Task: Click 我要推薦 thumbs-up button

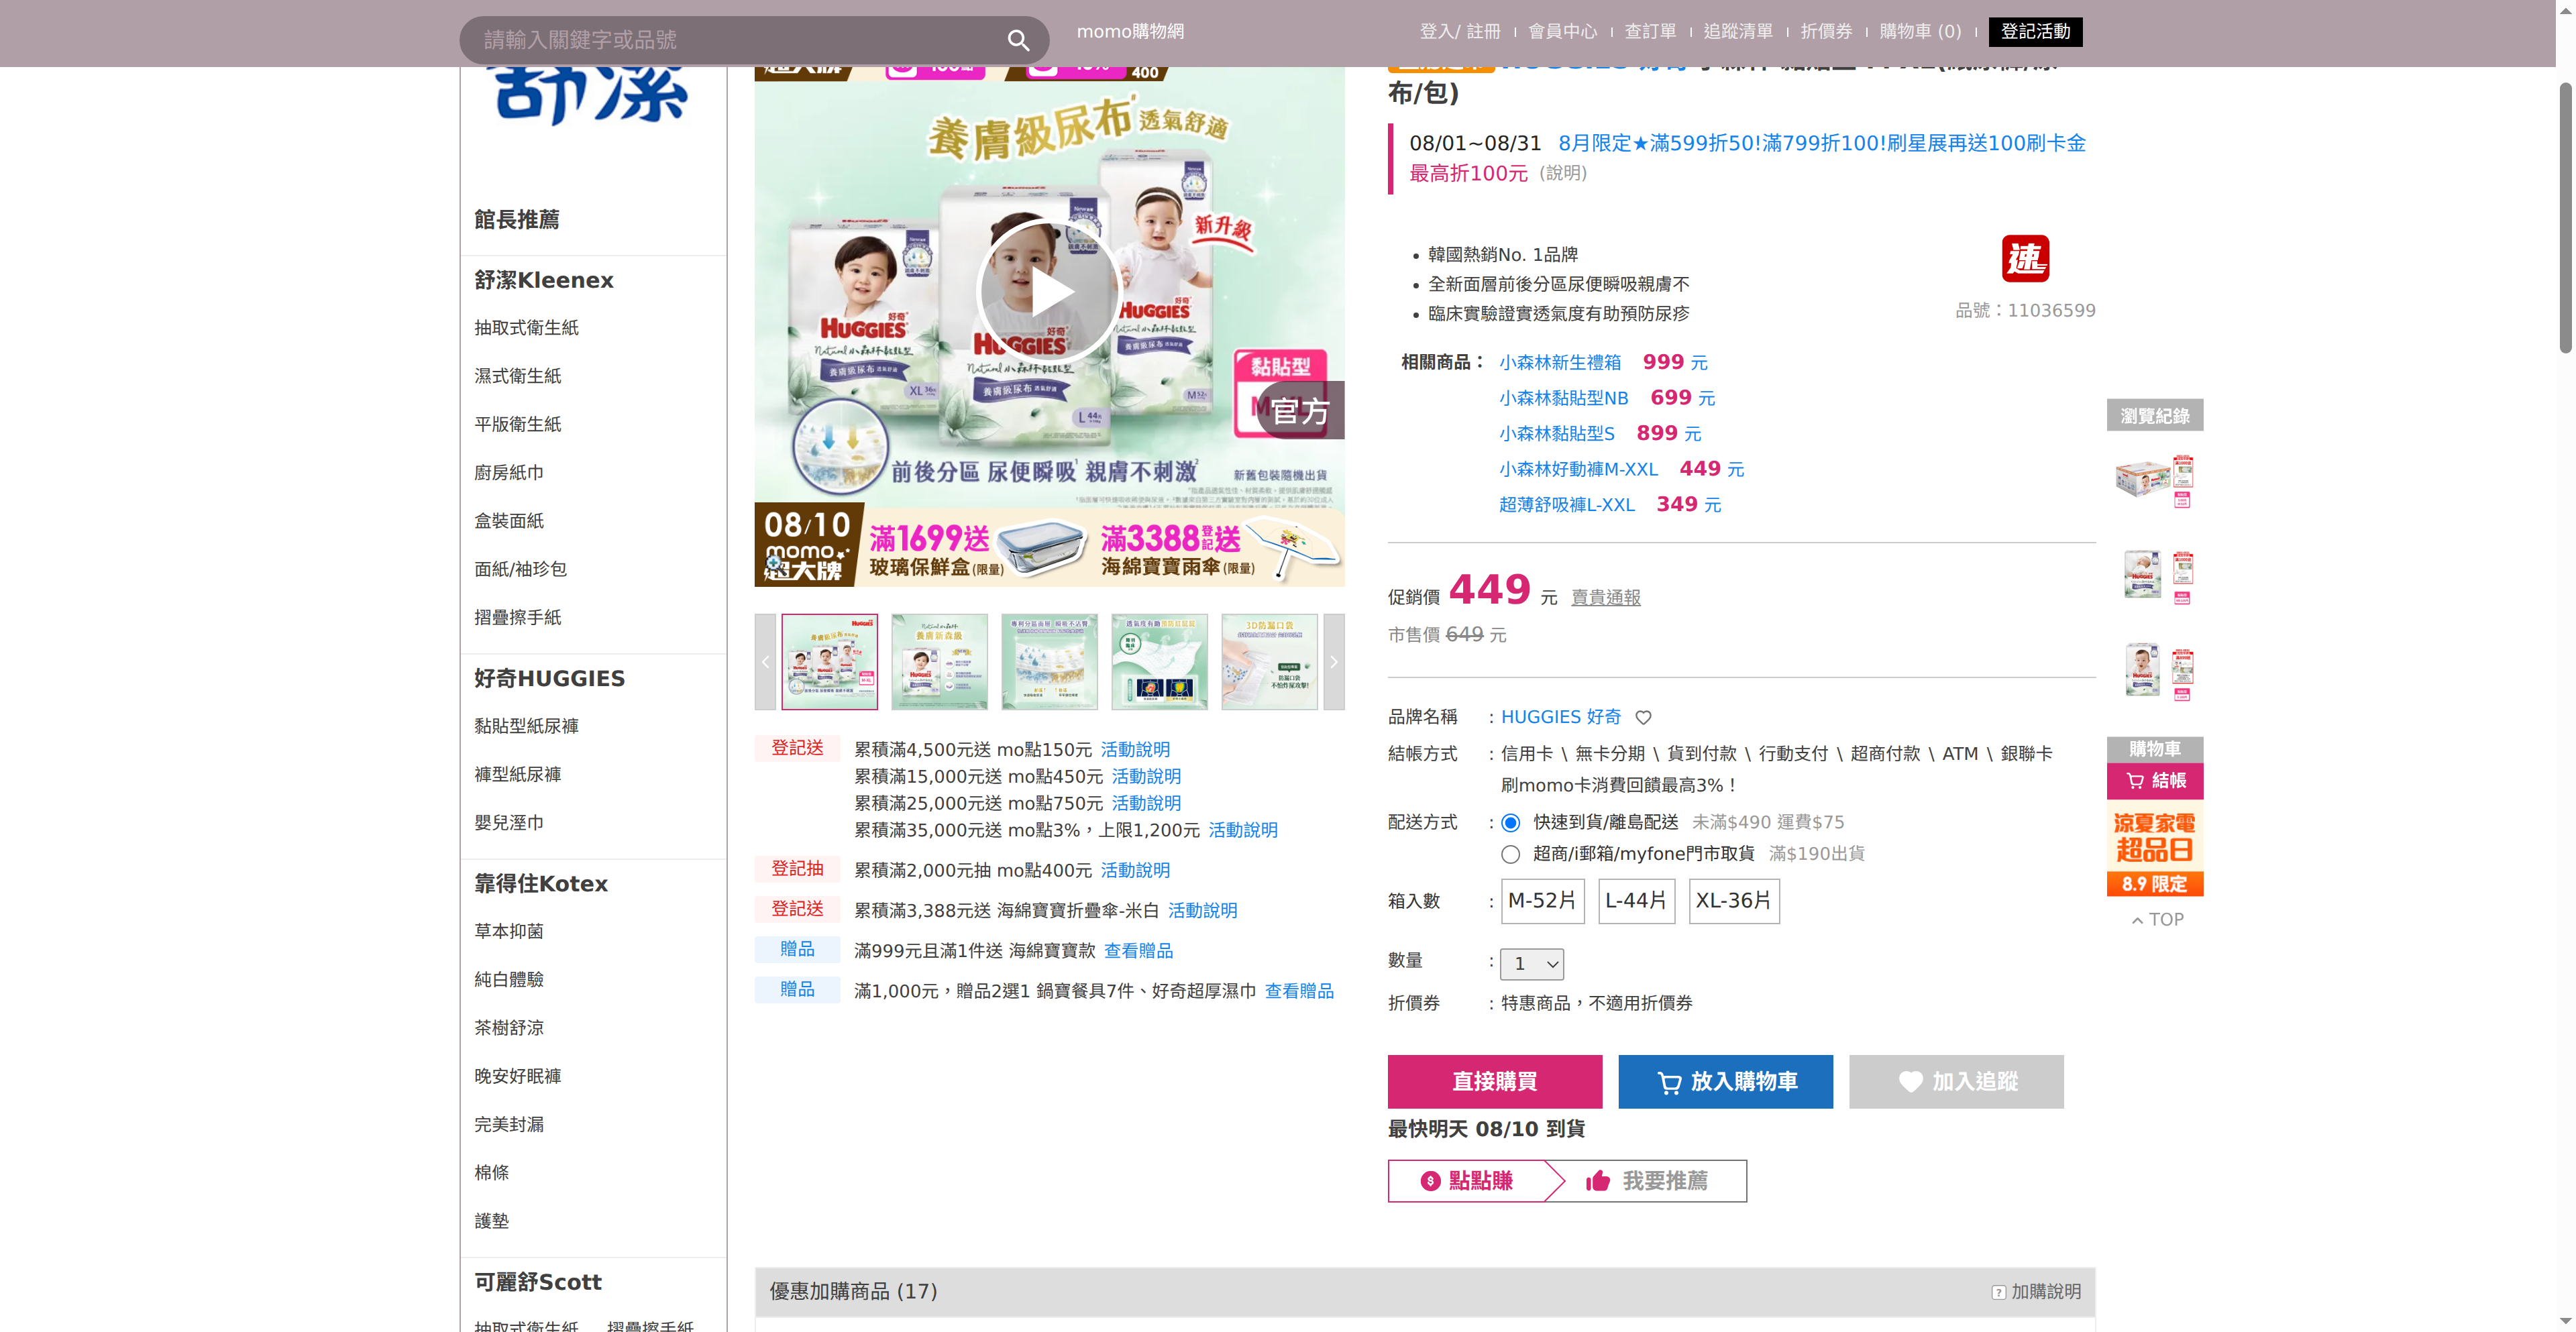Action: [x=1647, y=1181]
